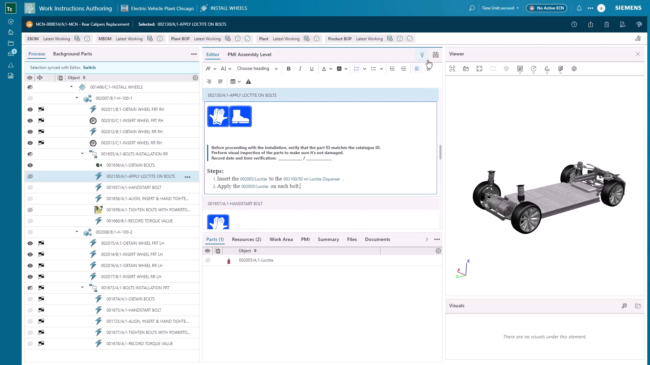This screenshot has width=650, height=365.
Task: Click the search visuals icon in Visuals panel
Action: (x=624, y=306)
